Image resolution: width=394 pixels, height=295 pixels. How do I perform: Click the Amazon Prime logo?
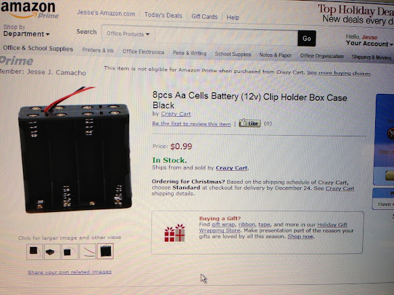[30, 9]
